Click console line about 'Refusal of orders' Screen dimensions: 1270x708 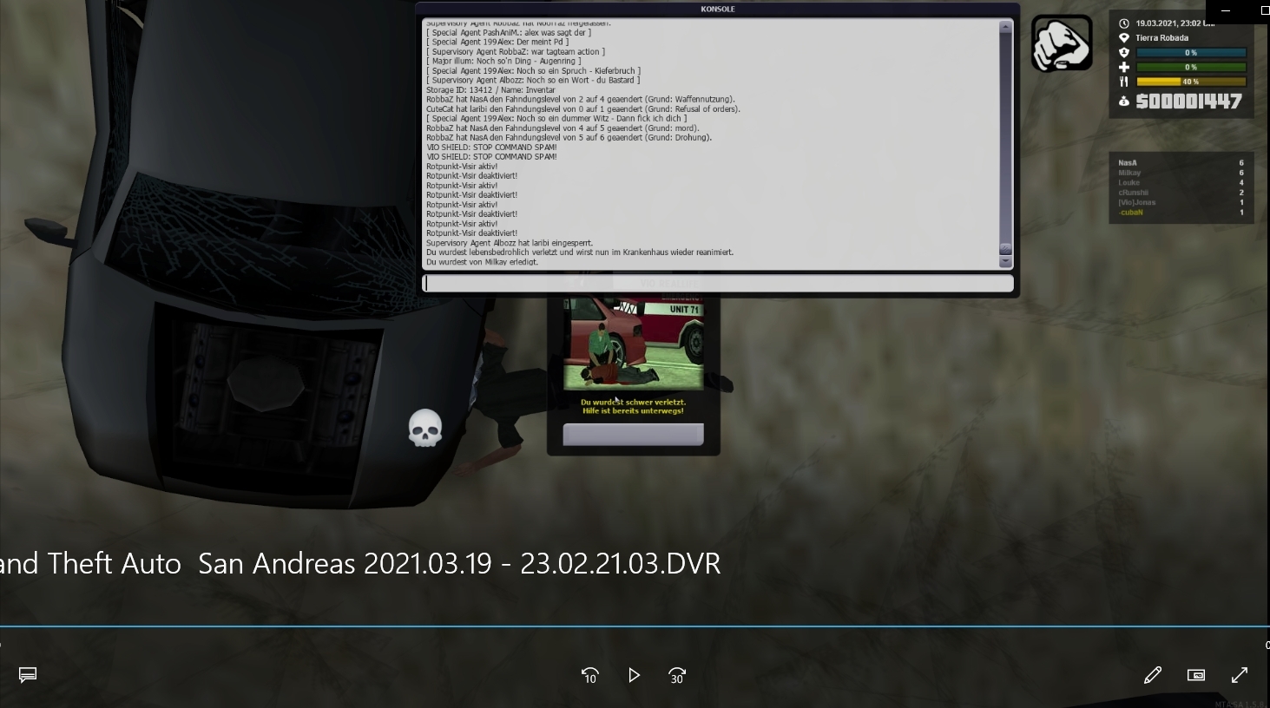coord(583,109)
